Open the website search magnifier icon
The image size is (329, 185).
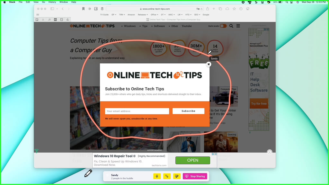pos(231,26)
